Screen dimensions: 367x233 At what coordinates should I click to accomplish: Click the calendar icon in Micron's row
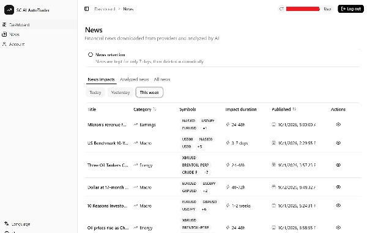point(273,124)
